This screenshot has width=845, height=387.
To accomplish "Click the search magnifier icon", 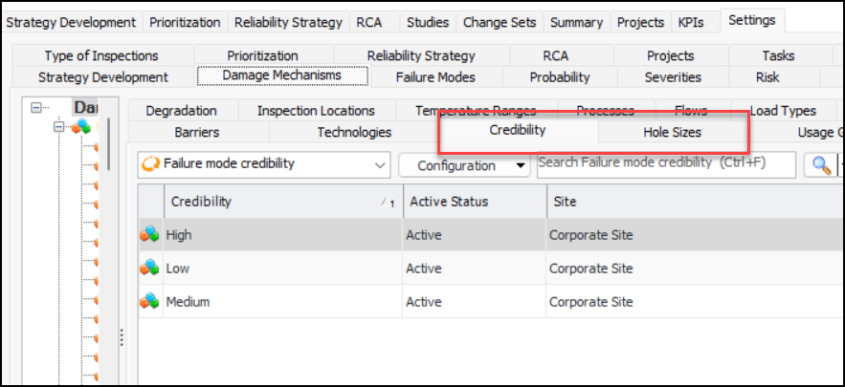I will (820, 164).
